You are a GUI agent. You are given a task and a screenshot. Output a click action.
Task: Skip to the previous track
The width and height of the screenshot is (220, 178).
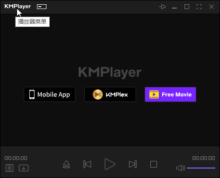click(x=87, y=164)
